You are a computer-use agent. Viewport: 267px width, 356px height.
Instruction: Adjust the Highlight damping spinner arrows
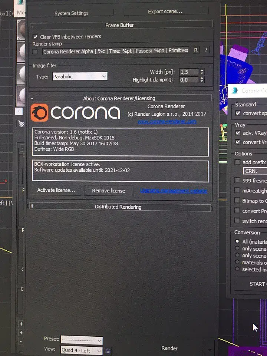(x=202, y=79)
